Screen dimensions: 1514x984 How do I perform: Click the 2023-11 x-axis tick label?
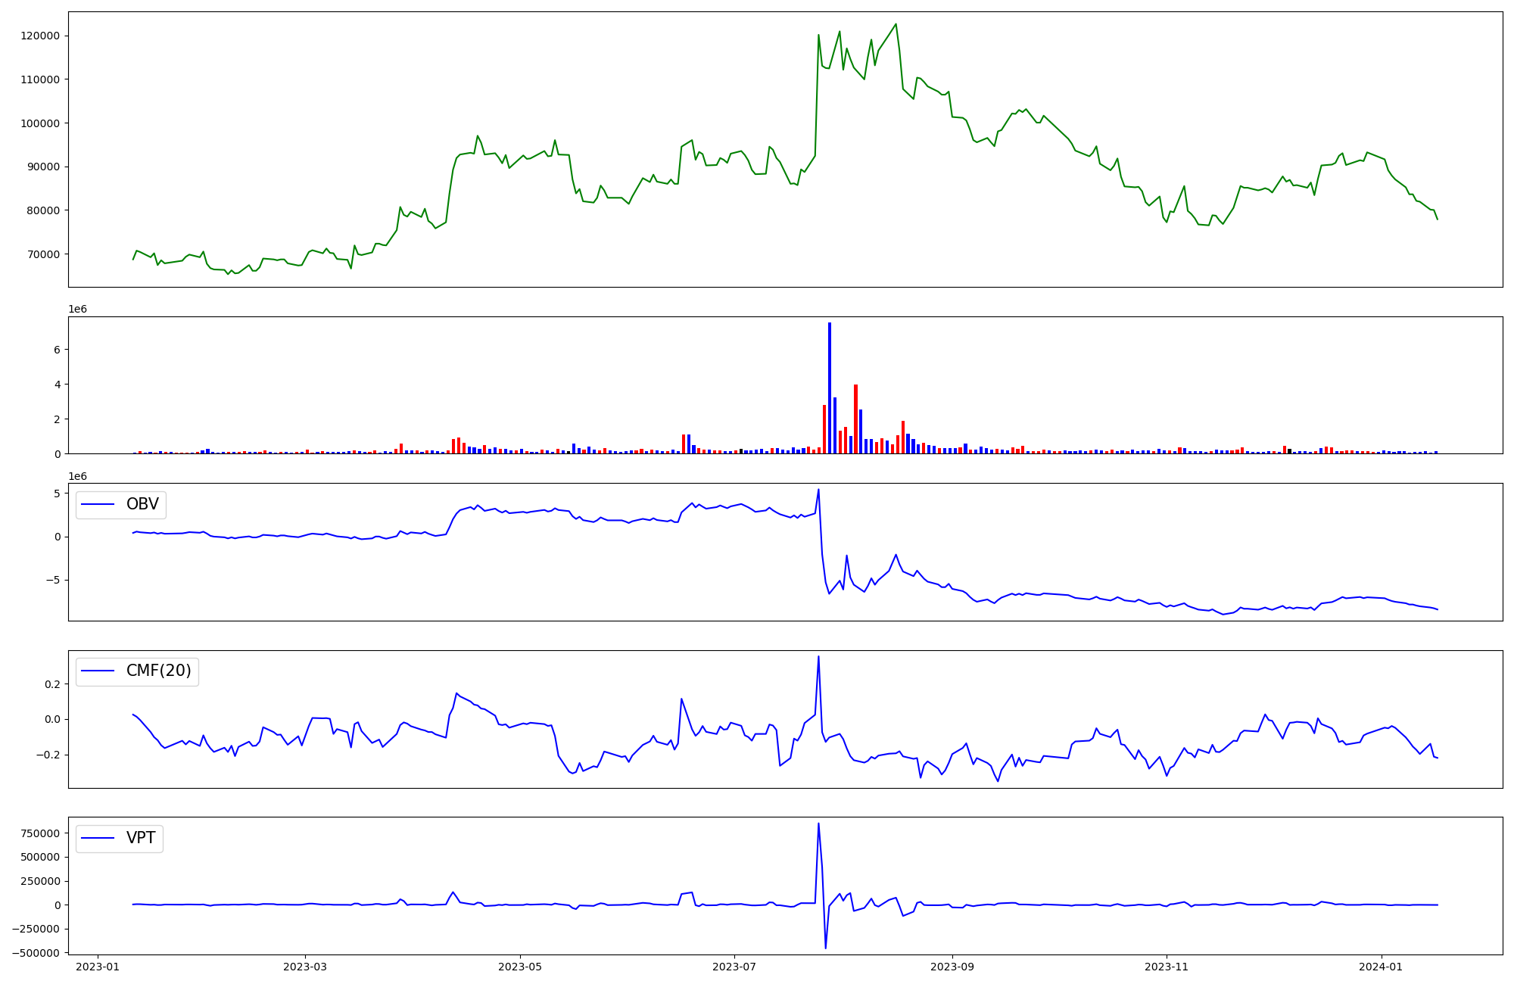(1167, 967)
